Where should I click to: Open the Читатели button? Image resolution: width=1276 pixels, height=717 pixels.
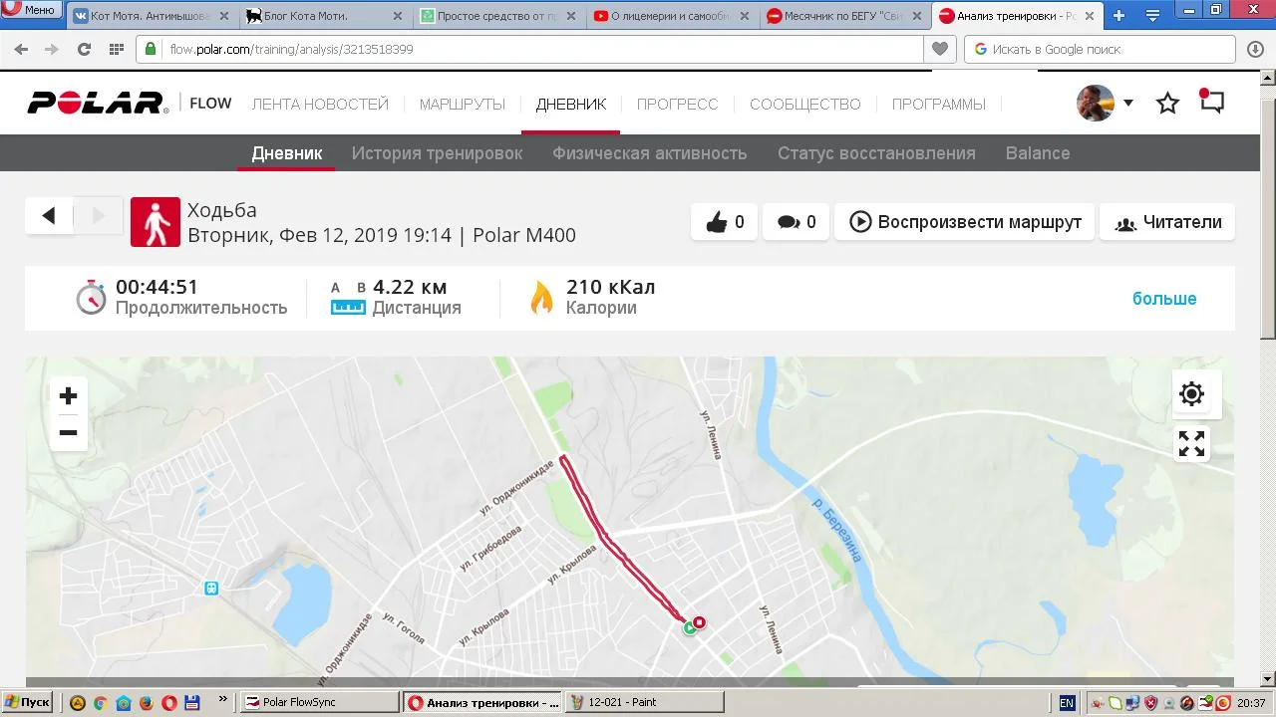(x=1167, y=222)
